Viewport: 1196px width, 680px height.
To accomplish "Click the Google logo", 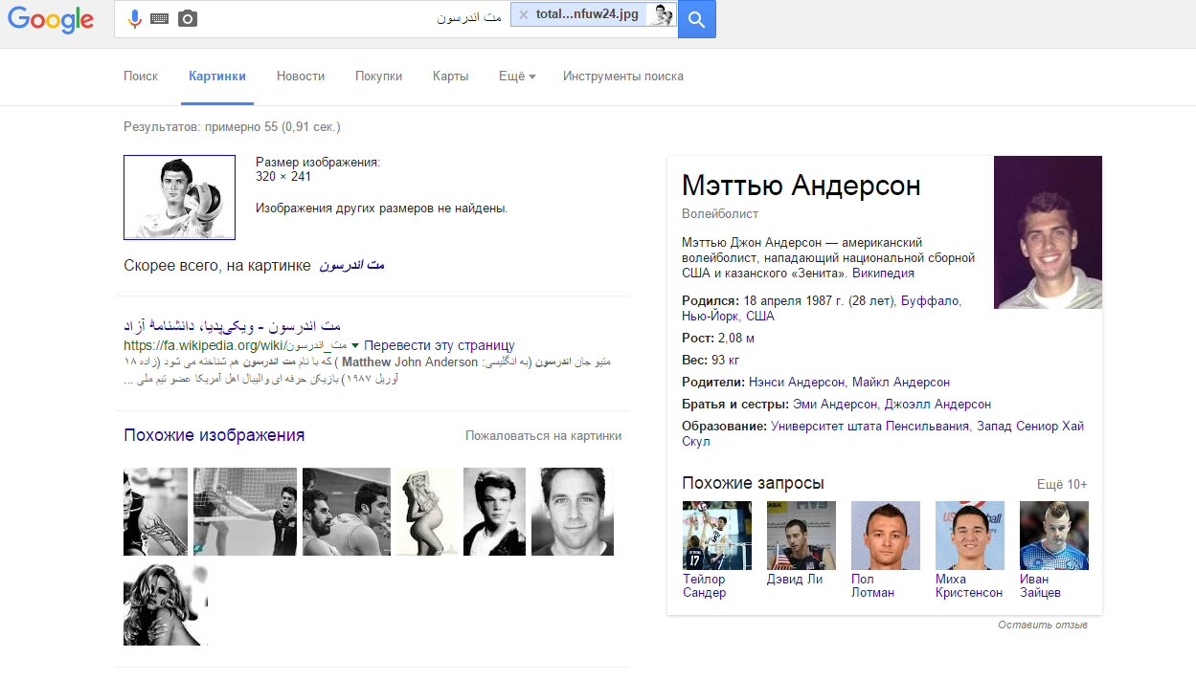I will click(52, 19).
